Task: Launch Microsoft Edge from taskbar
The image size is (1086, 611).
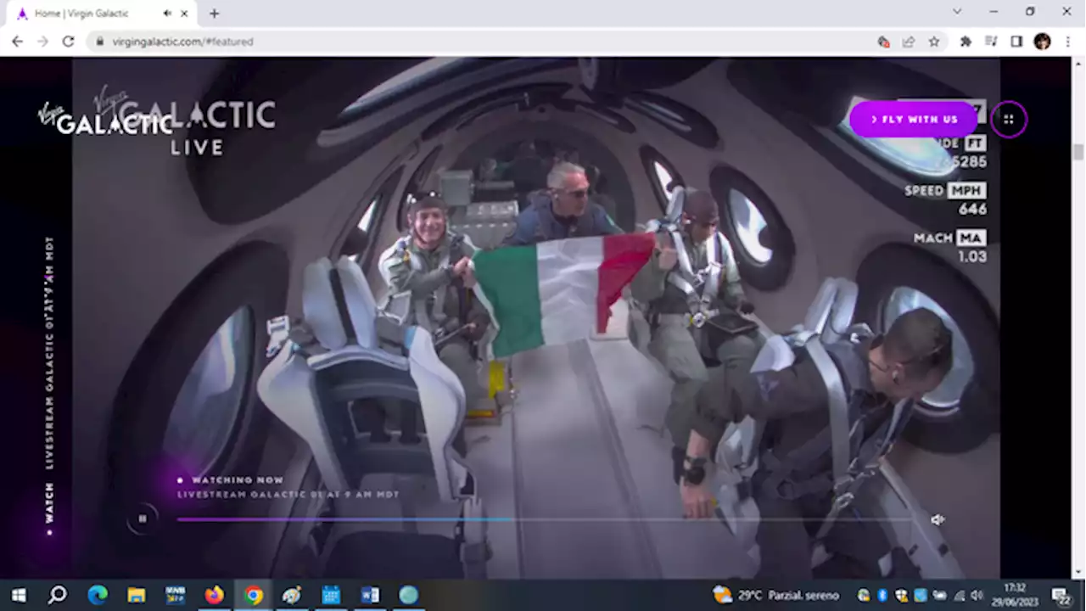Action: (98, 595)
